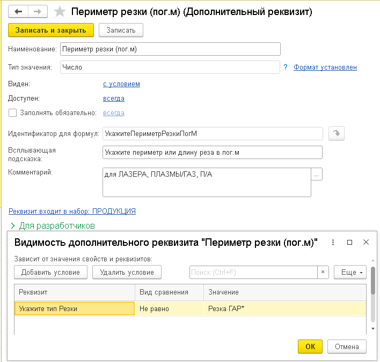This screenshot has height=362, width=380.
Task: Click the question mark help icon
Action: pos(286,67)
